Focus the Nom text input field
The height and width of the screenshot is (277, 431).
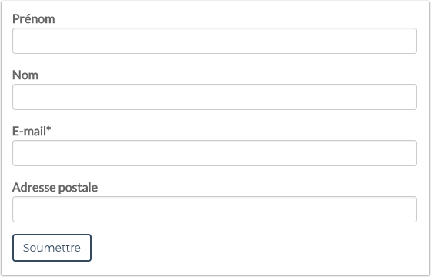(x=215, y=97)
